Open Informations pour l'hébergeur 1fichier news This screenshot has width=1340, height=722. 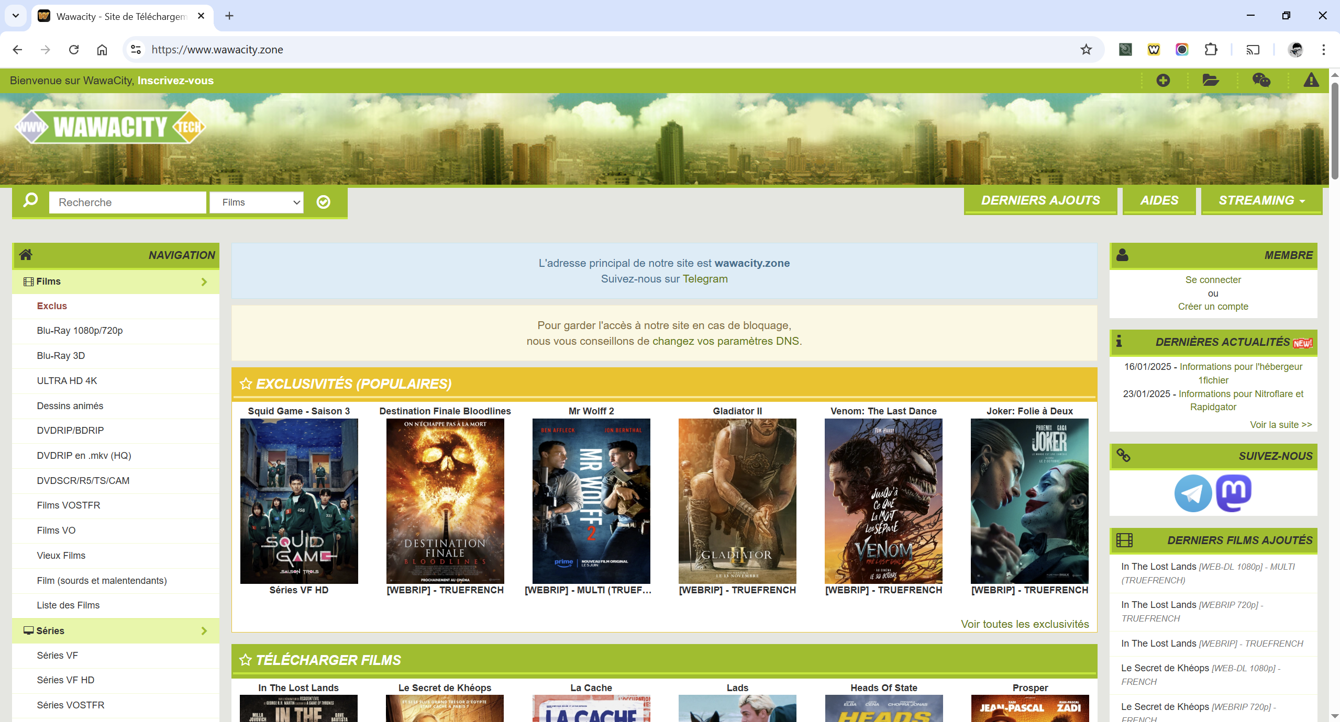[1241, 374]
